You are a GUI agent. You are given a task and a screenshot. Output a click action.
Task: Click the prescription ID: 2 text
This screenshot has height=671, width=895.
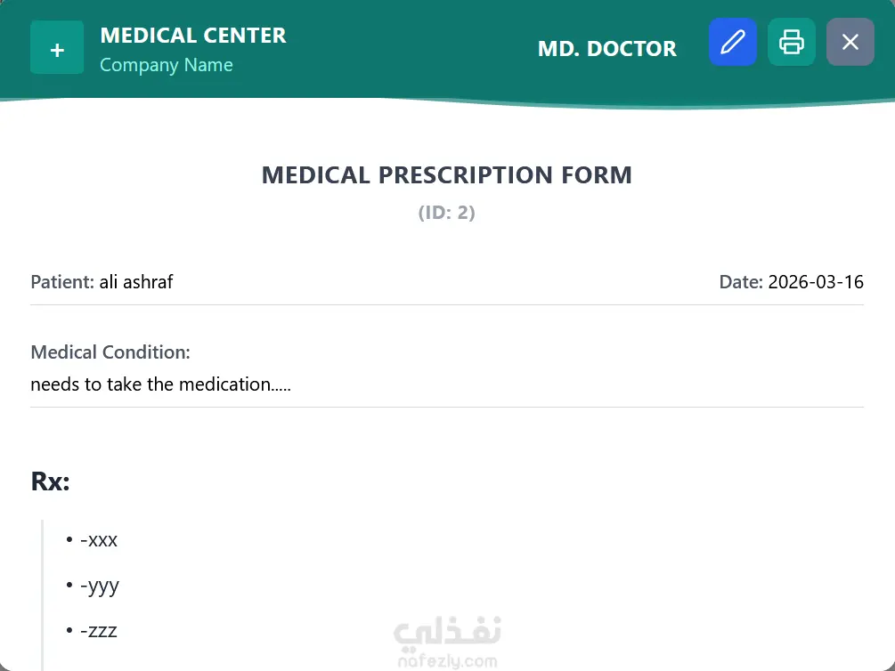(x=447, y=214)
